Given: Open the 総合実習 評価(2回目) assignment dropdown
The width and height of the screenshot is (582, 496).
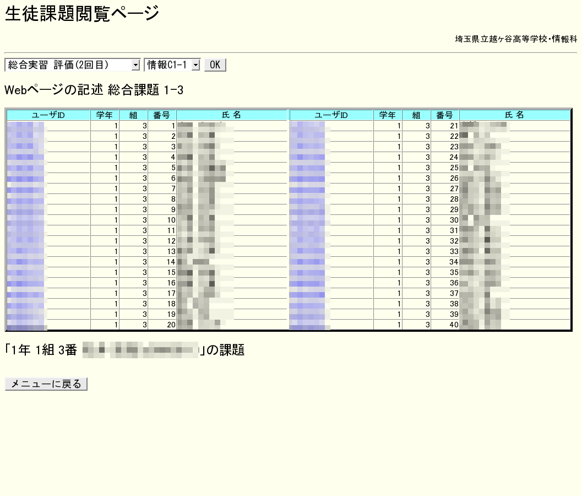Looking at the screenshot, I should [x=73, y=65].
